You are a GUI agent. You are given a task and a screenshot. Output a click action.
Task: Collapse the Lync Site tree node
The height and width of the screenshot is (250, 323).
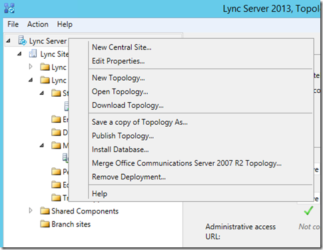coord(19,54)
